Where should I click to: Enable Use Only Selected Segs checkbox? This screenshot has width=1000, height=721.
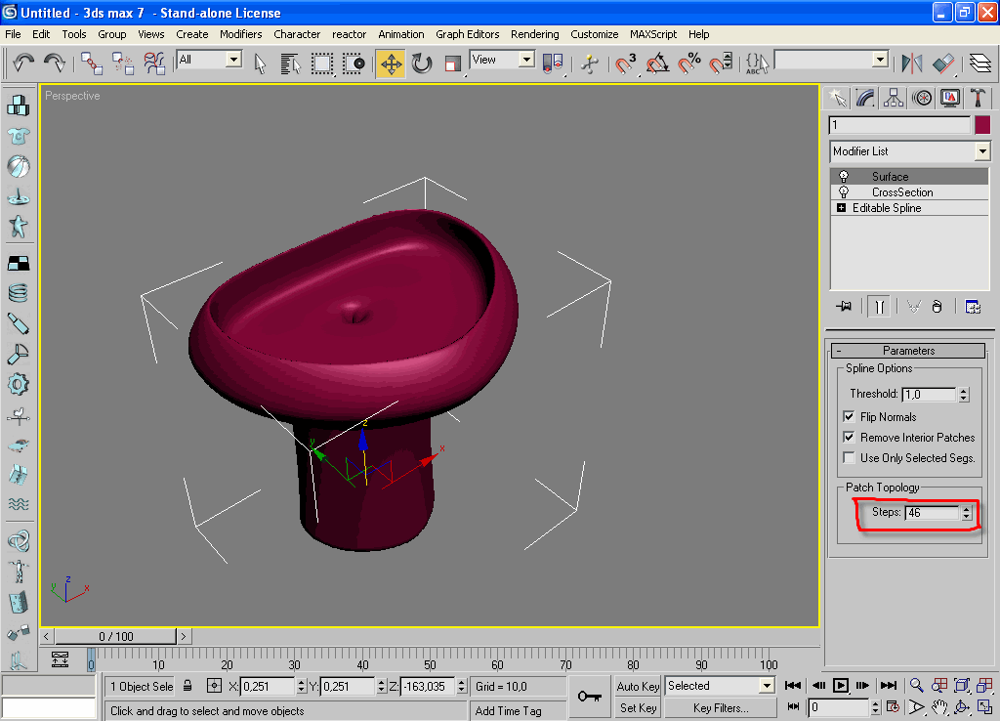pyautogui.click(x=849, y=458)
